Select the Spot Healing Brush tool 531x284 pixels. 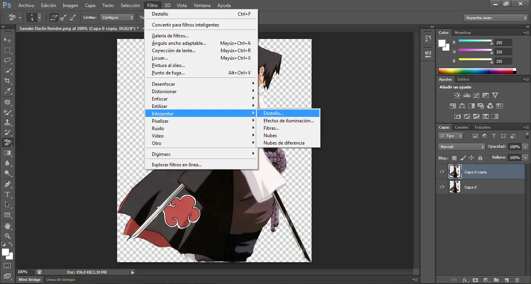pyautogui.click(x=7, y=102)
